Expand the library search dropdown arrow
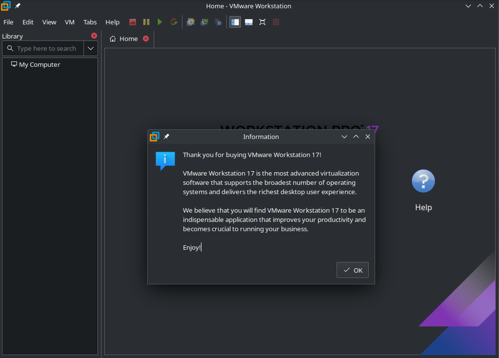 coord(91,48)
